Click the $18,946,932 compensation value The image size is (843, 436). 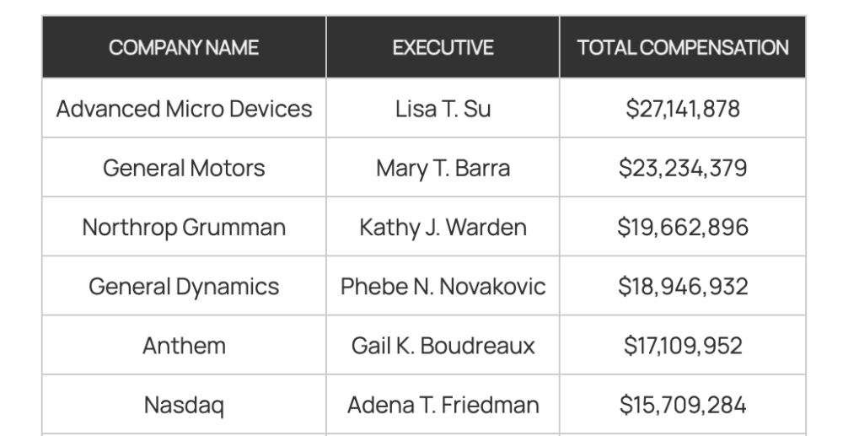(683, 286)
